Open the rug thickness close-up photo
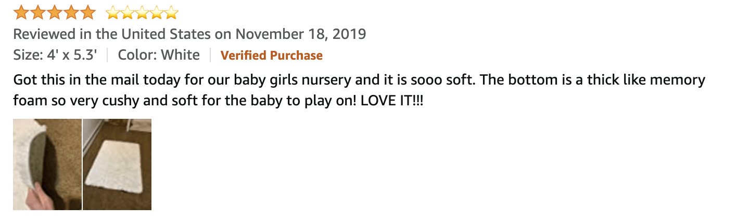737x220 pixels. click(x=47, y=164)
